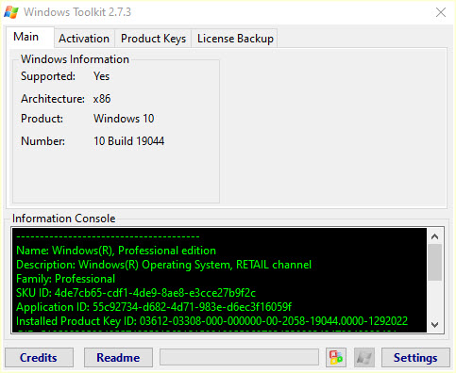Image resolution: width=456 pixels, height=373 pixels.
Task: Click the console scrollbar thumb
Action: click(435, 263)
